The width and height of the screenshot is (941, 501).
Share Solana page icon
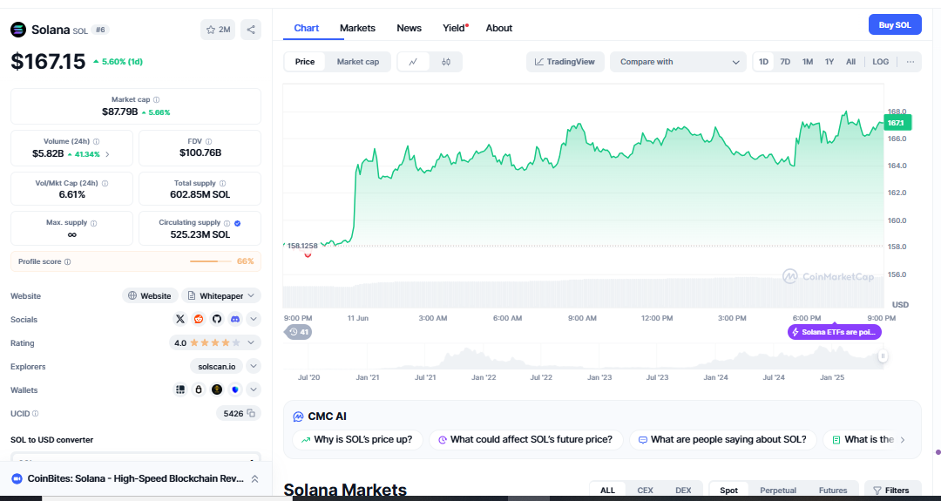pyautogui.click(x=251, y=30)
